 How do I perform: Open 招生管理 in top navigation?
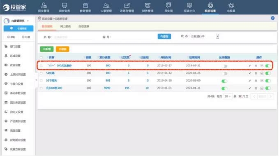click(x=44, y=7)
